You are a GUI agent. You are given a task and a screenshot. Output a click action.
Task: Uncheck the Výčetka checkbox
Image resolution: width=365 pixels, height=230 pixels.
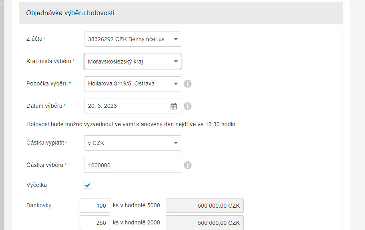pos(88,185)
